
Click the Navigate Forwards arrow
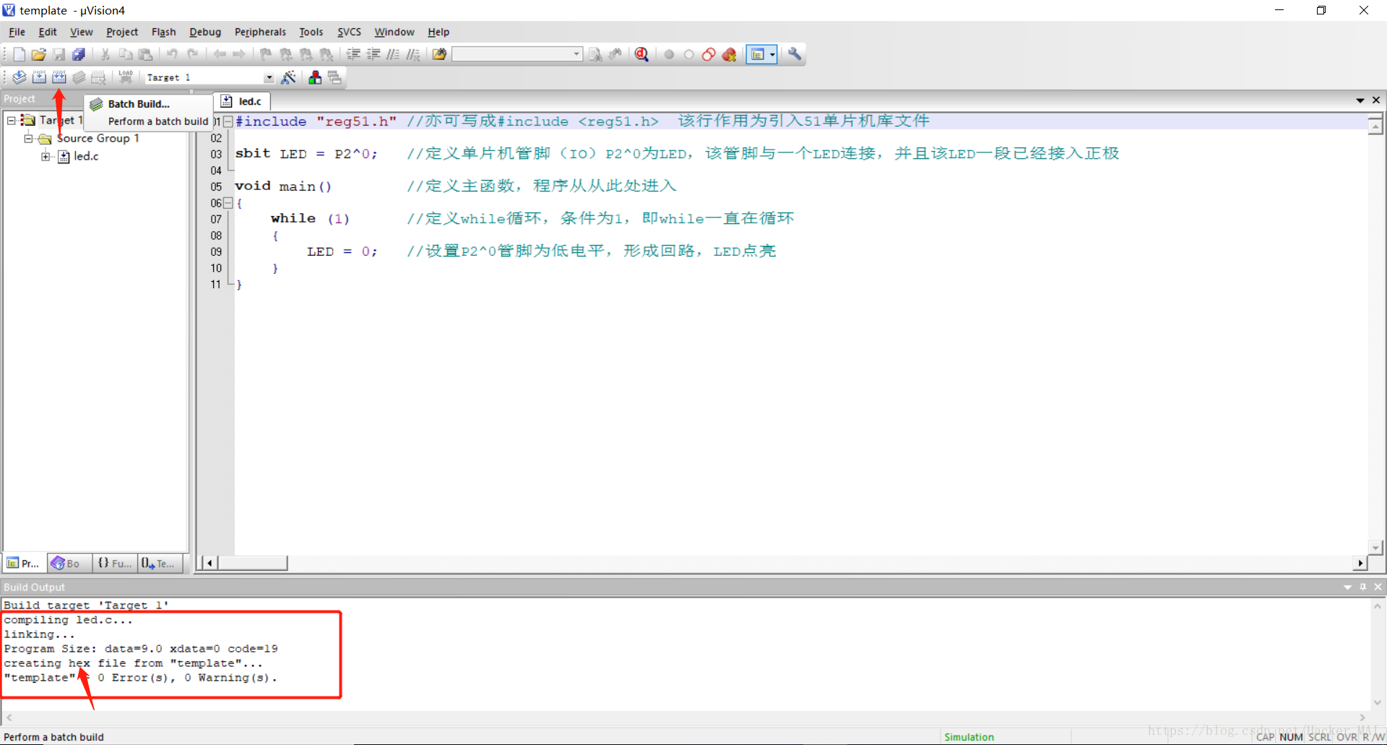239,54
